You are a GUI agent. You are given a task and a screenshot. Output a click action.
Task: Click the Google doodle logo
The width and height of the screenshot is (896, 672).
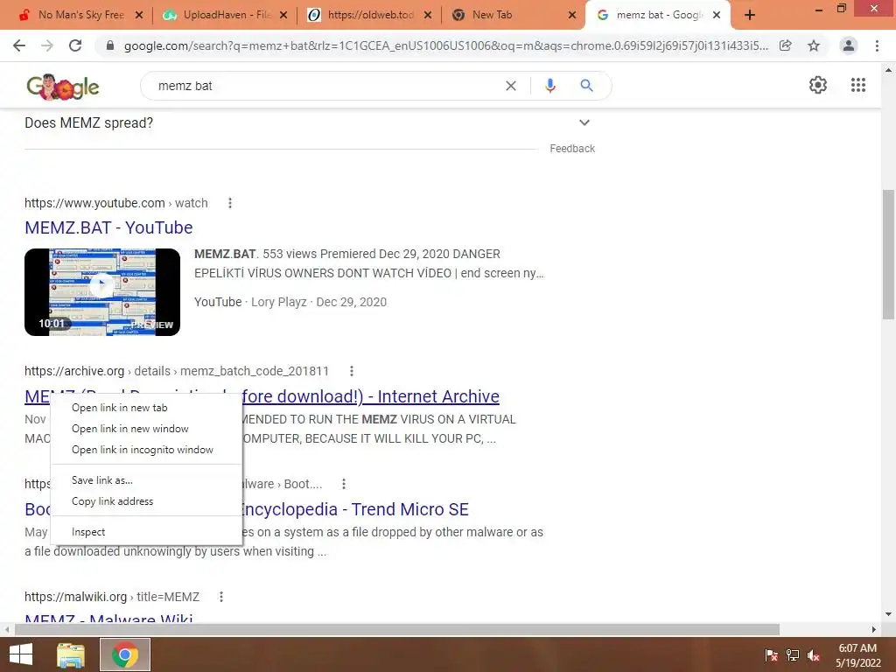(x=63, y=87)
